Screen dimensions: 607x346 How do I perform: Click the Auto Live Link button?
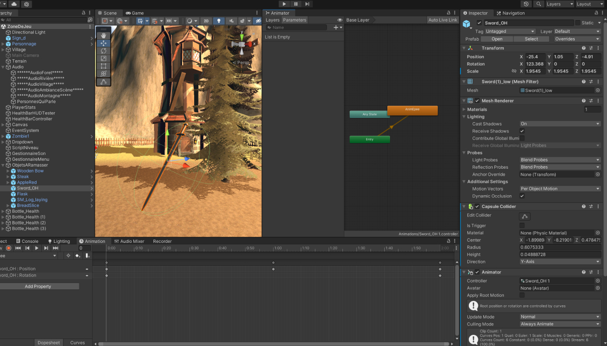(x=442, y=20)
